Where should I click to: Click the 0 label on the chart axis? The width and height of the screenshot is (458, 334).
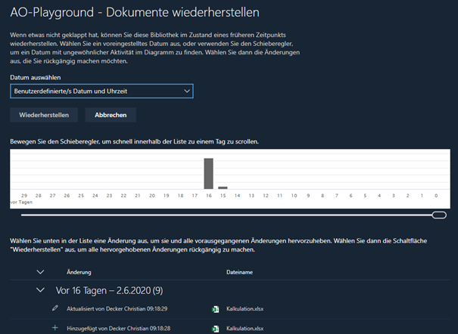tap(436, 196)
